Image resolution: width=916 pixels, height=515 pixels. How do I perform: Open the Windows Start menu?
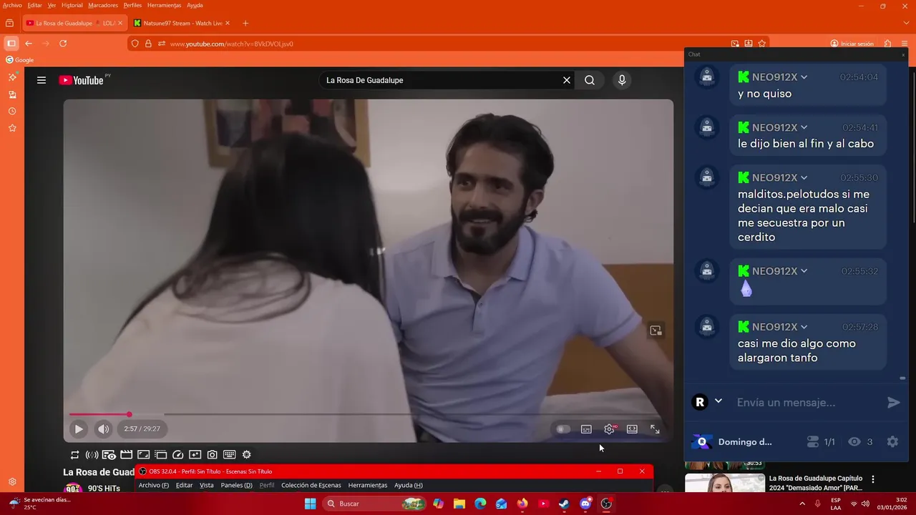pyautogui.click(x=310, y=504)
